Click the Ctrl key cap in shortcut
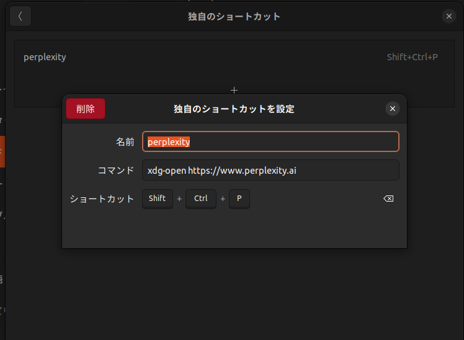Screen dimensions: 464x340 point(201,199)
